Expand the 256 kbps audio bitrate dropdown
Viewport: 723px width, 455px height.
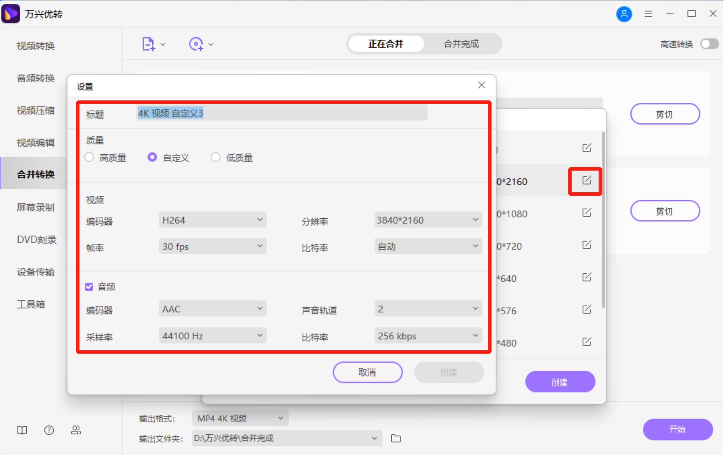pos(428,336)
